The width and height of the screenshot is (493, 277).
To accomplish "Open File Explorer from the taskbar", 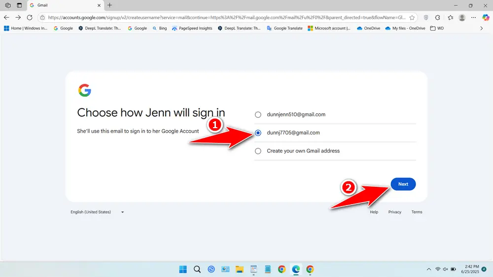I will 240,270.
